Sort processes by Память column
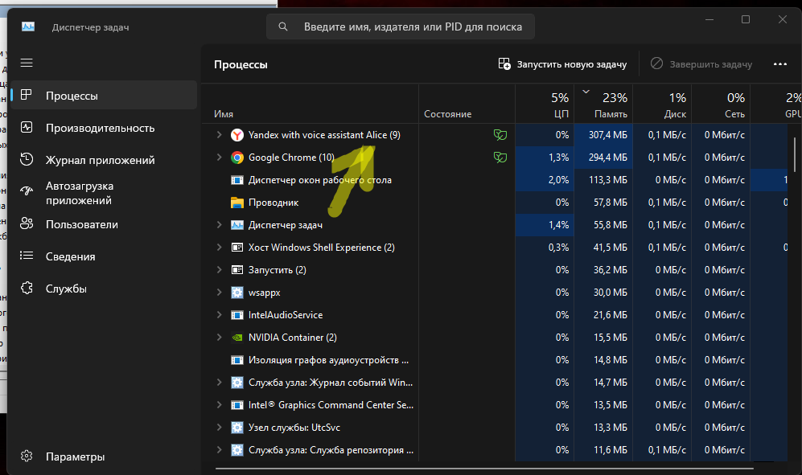This screenshot has height=475, width=802. point(603,104)
